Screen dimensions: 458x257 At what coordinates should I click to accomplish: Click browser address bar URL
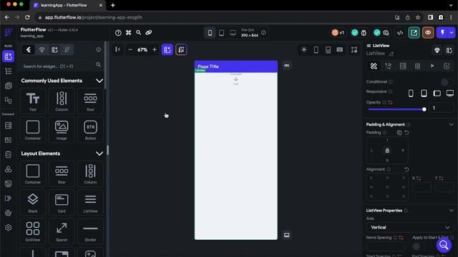(94, 17)
